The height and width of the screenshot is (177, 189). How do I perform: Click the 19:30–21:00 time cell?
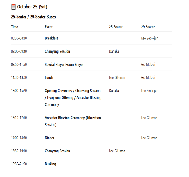[19, 164]
